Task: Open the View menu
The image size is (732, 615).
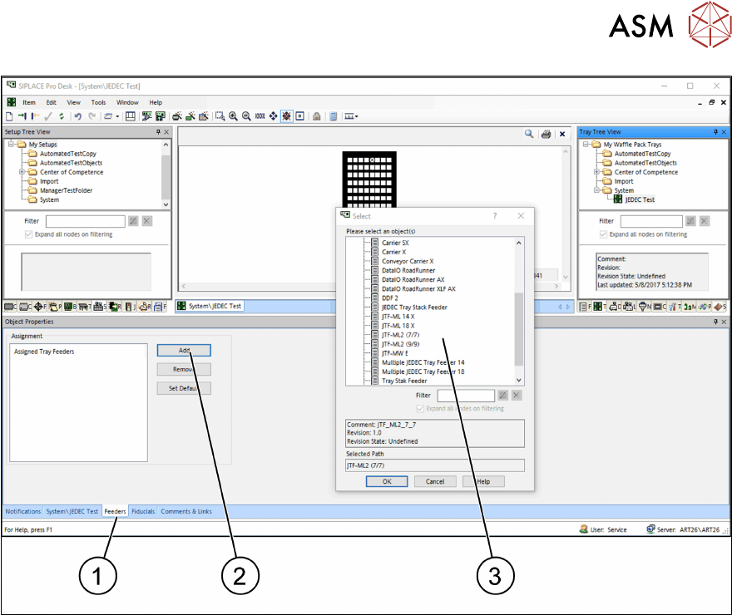Action: [73, 102]
